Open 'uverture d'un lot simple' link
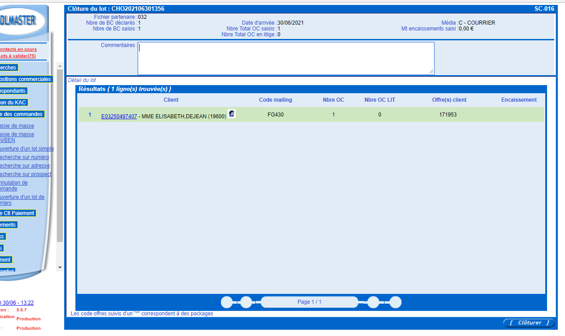The width and height of the screenshot is (565, 336). 27,149
